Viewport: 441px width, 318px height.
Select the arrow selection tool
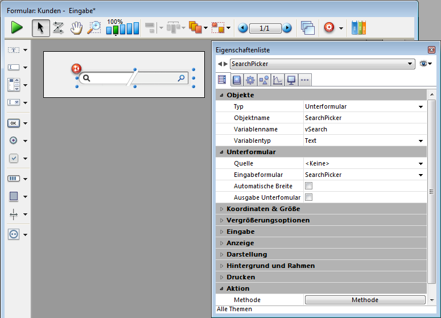40,27
